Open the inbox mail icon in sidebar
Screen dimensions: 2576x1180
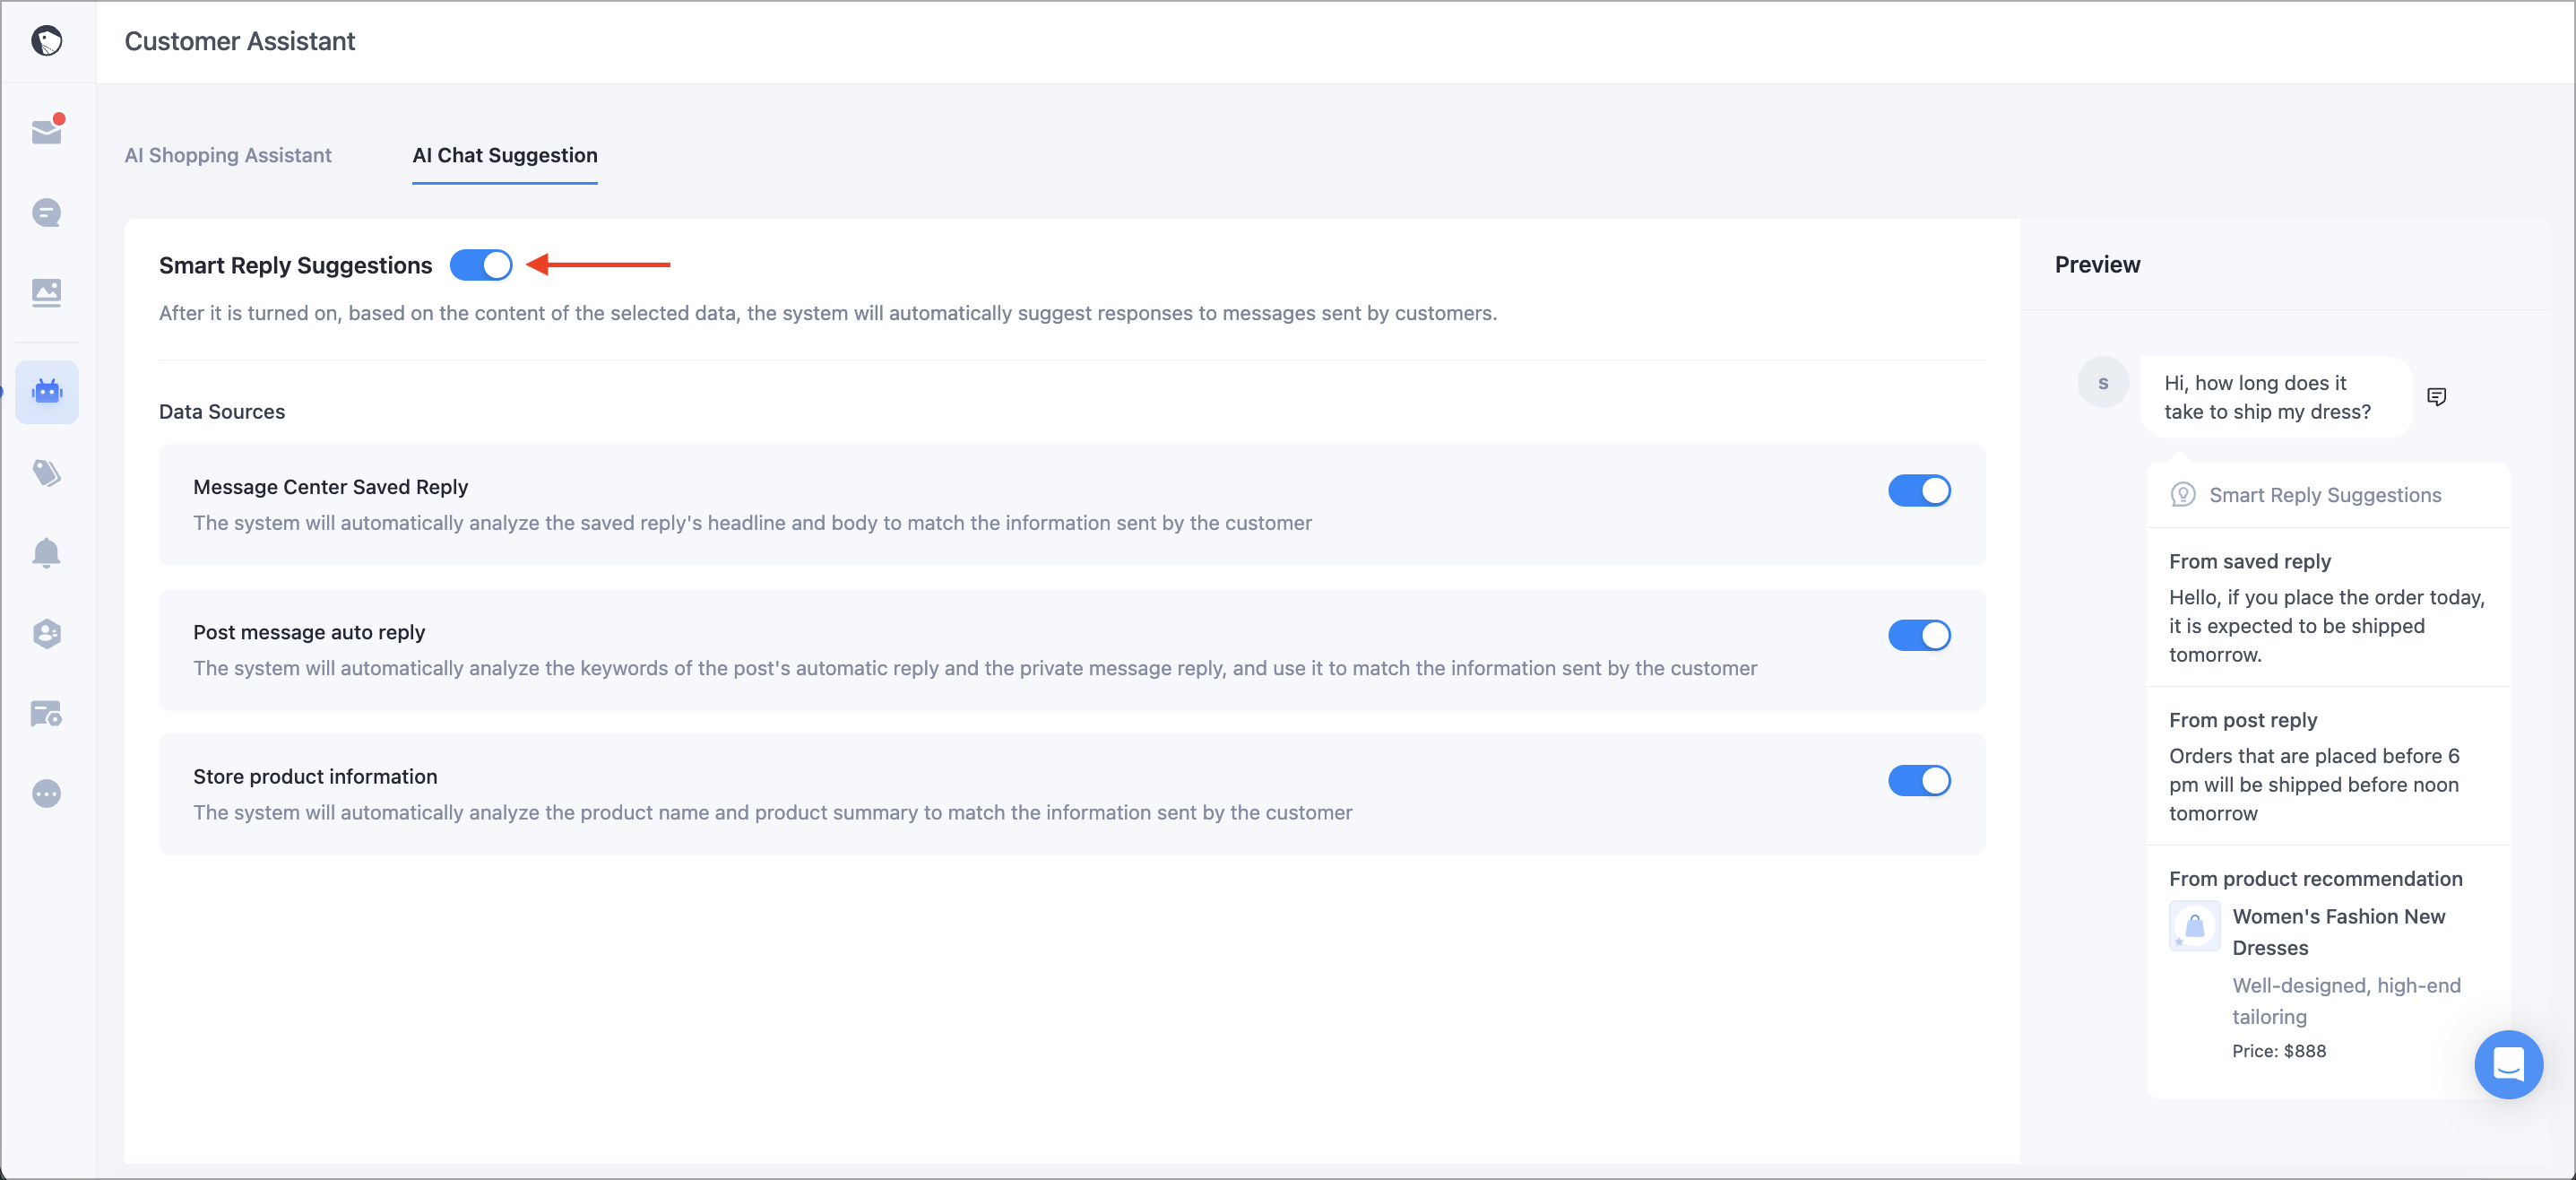pyautogui.click(x=47, y=130)
